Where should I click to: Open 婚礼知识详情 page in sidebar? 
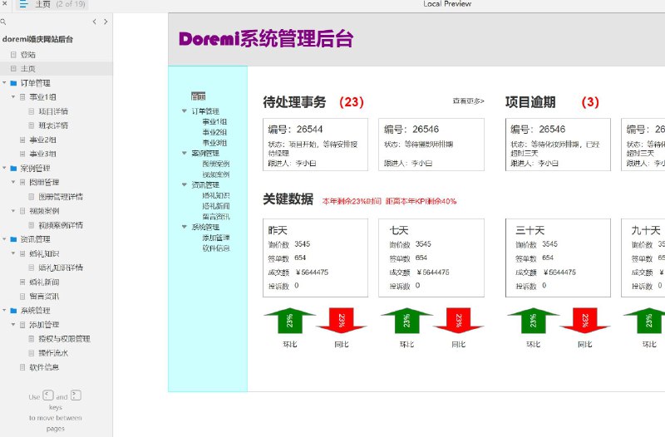pos(61,268)
